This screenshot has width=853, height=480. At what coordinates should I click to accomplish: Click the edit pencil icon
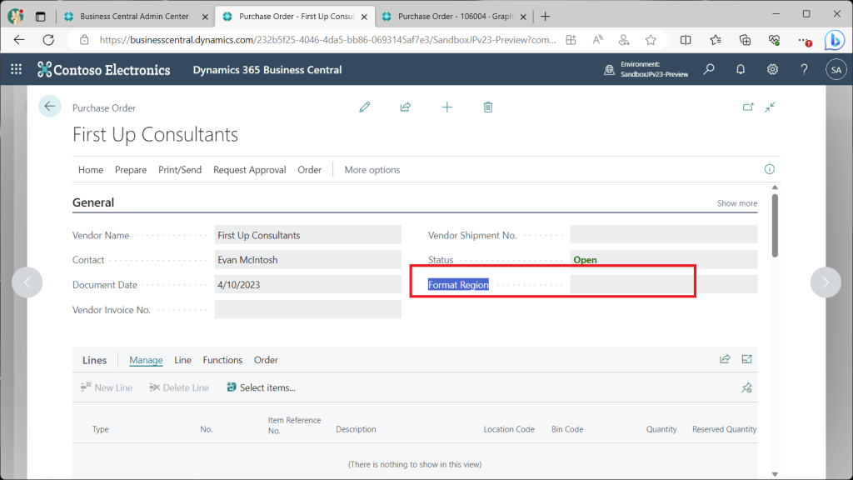click(x=365, y=107)
